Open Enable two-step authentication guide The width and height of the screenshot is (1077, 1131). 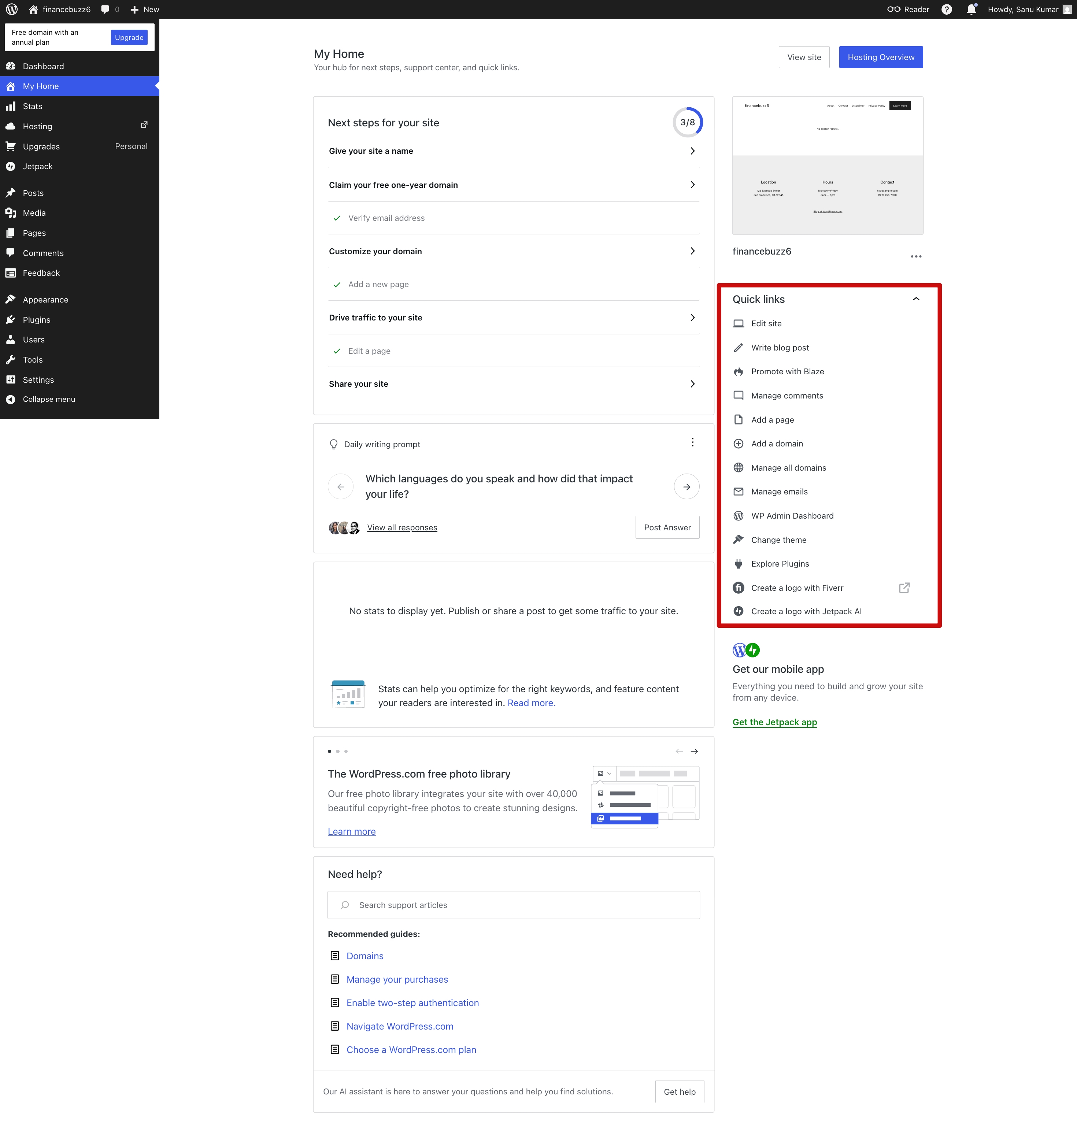click(x=412, y=1003)
